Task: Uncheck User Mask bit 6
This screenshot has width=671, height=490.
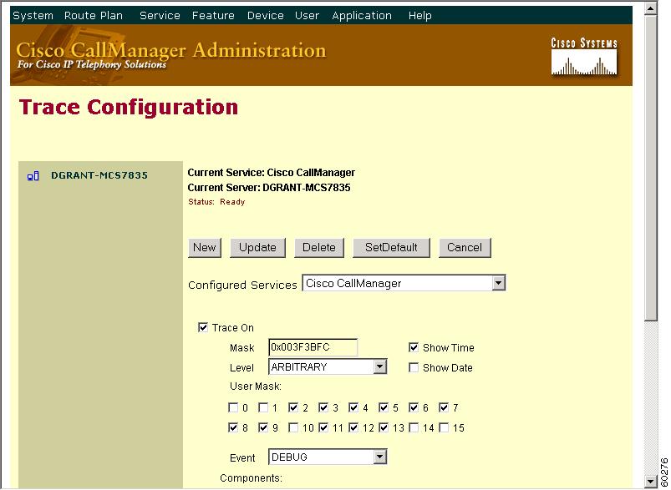Action: (x=414, y=407)
